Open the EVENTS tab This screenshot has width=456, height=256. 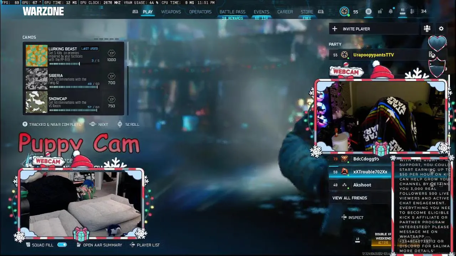261,12
